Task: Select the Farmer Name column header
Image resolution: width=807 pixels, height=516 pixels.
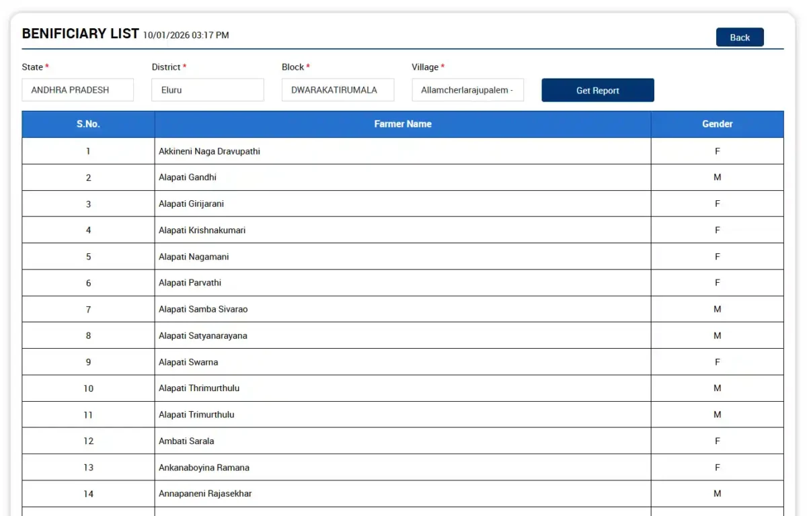Action: tap(402, 124)
